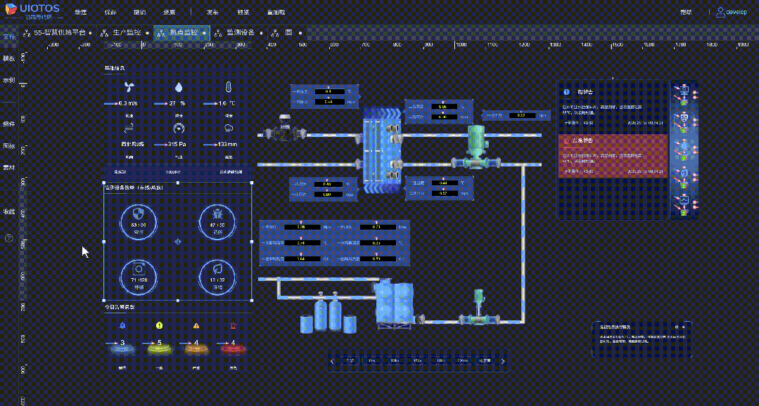The width and height of the screenshot is (759, 406).
Task: Select the 热点监控 tab
Action: (181, 33)
